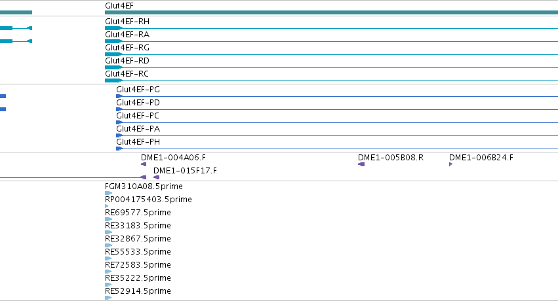
Task: Click the RE32867.5prime EST glyph
Action: [x=109, y=245]
